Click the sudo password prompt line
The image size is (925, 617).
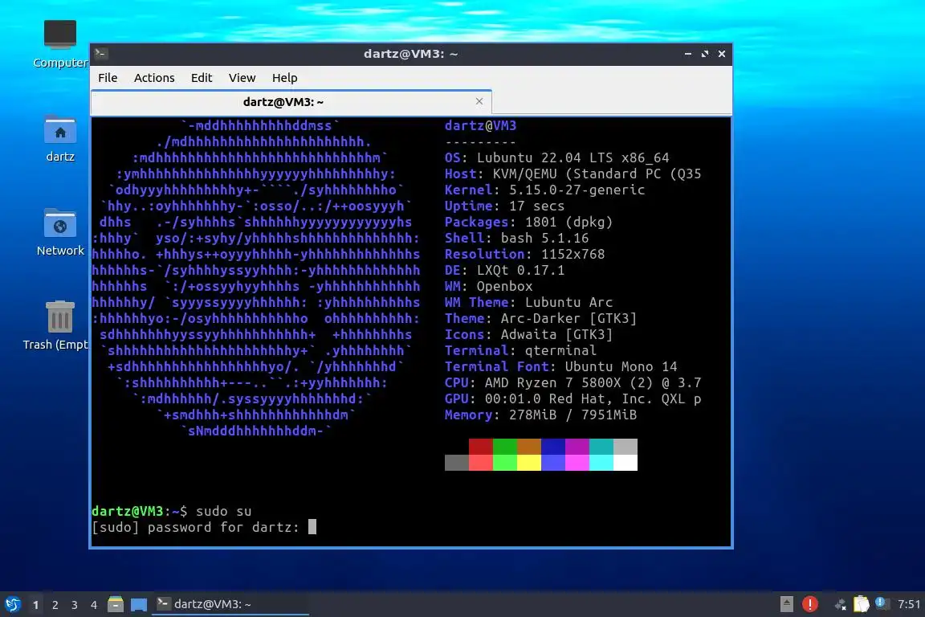[204, 527]
